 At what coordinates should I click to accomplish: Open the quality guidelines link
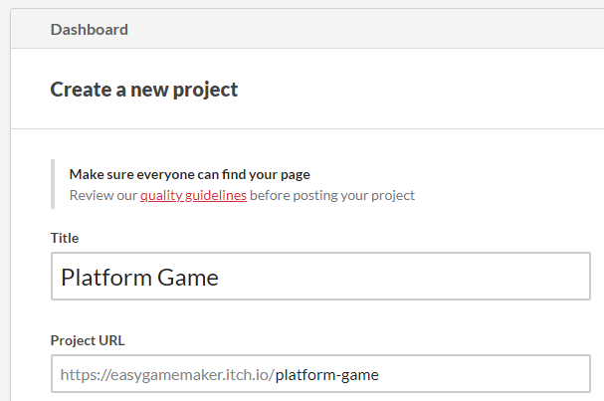click(x=193, y=195)
